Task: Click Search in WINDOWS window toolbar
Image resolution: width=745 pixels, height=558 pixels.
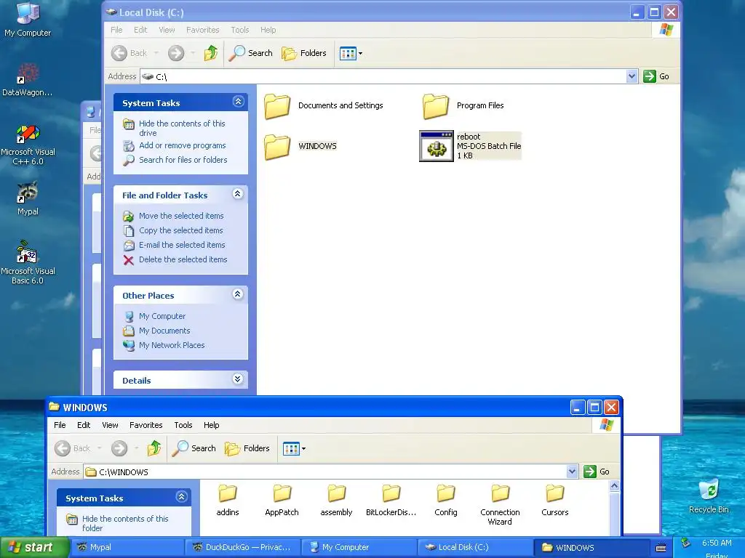Action: click(194, 448)
